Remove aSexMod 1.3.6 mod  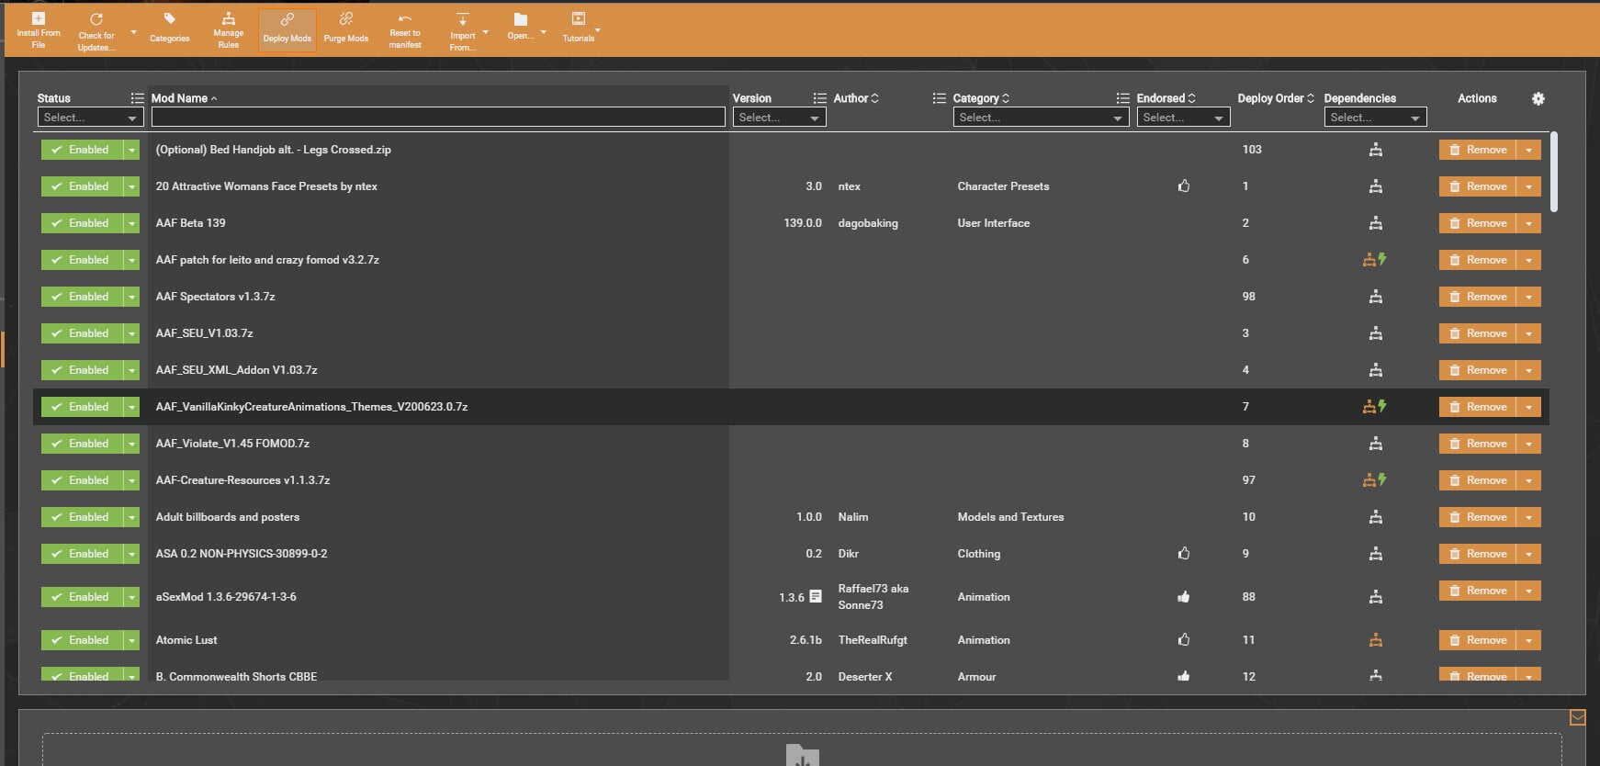(1478, 591)
